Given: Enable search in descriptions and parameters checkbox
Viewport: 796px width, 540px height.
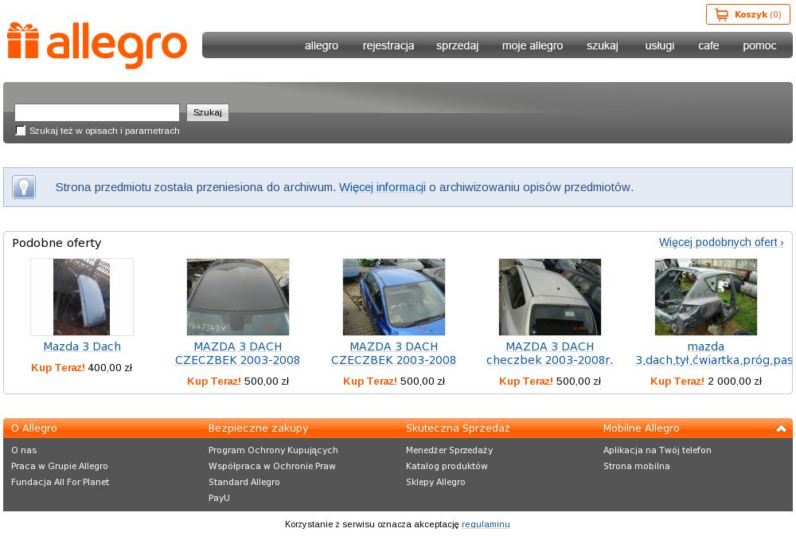Looking at the screenshot, I should pyautogui.click(x=21, y=131).
